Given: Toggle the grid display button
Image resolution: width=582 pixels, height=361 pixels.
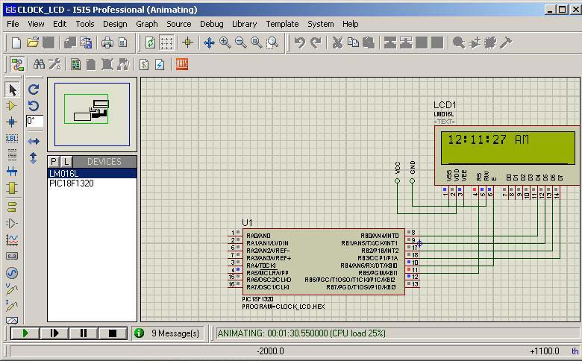Looking at the screenshot, I should [x=166, y=43].
